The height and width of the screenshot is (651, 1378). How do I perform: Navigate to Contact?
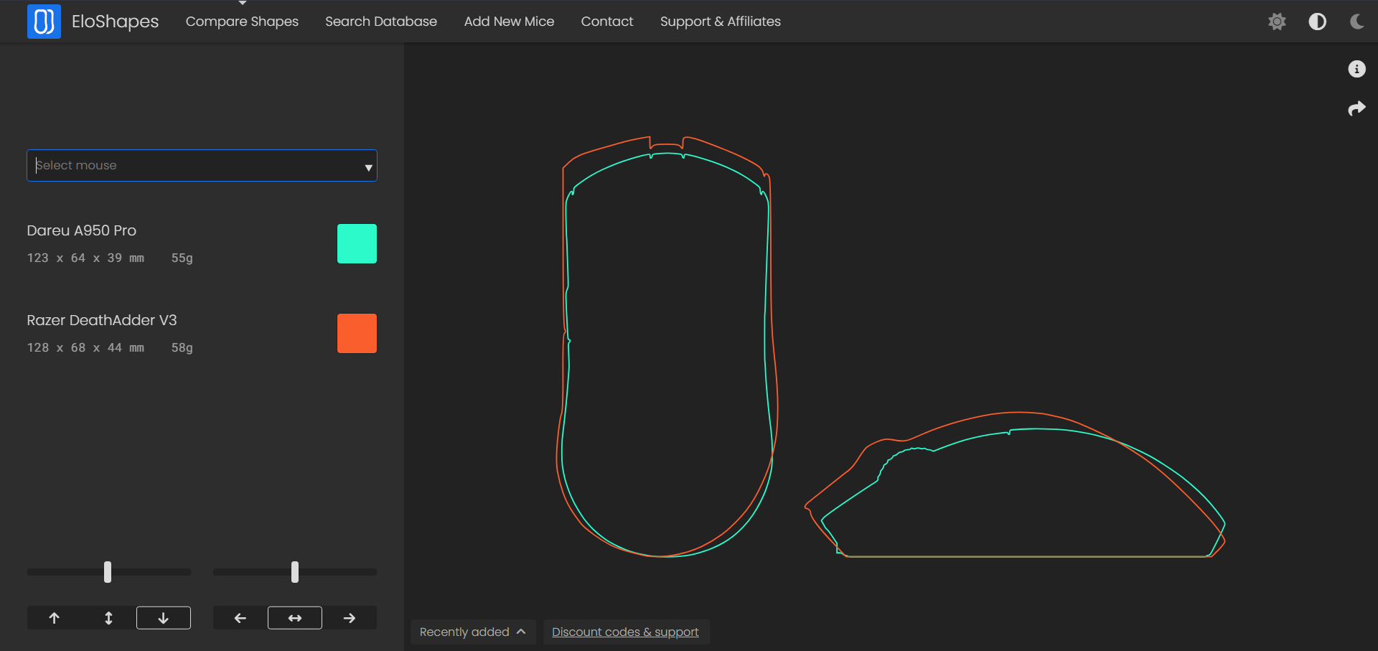(607, 22)
